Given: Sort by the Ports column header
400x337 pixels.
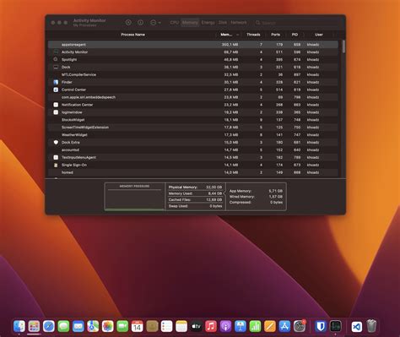Looking at the screenshot, I should point(275,35).
